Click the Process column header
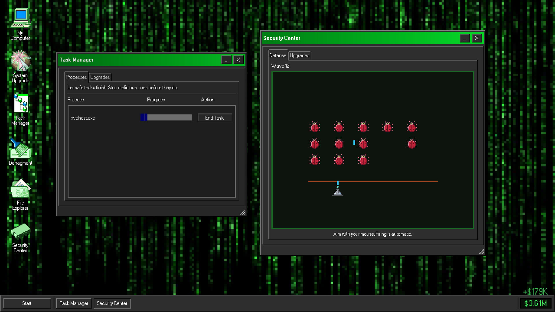Image resolution: width=555 pixels, height=312 pixels. click(75, 100)
